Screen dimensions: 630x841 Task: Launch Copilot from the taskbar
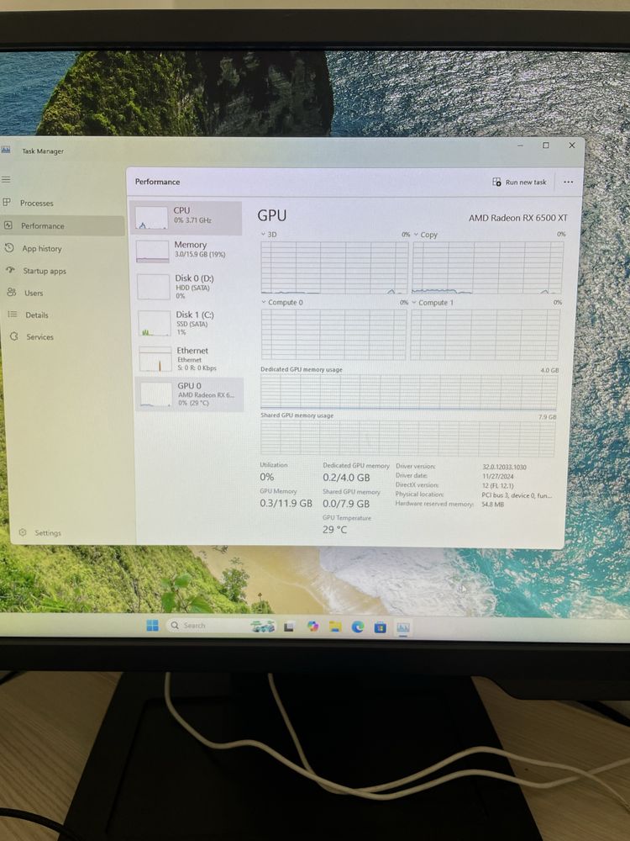tap(312, 627)
